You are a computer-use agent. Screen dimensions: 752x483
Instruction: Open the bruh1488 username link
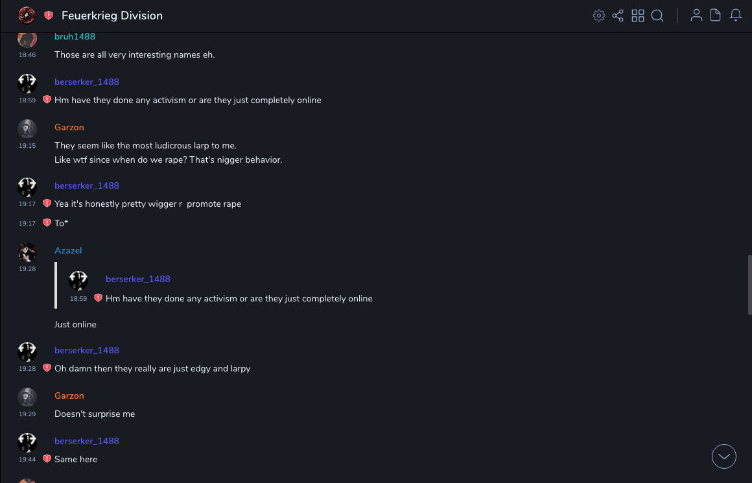click(x=75, y=36)
